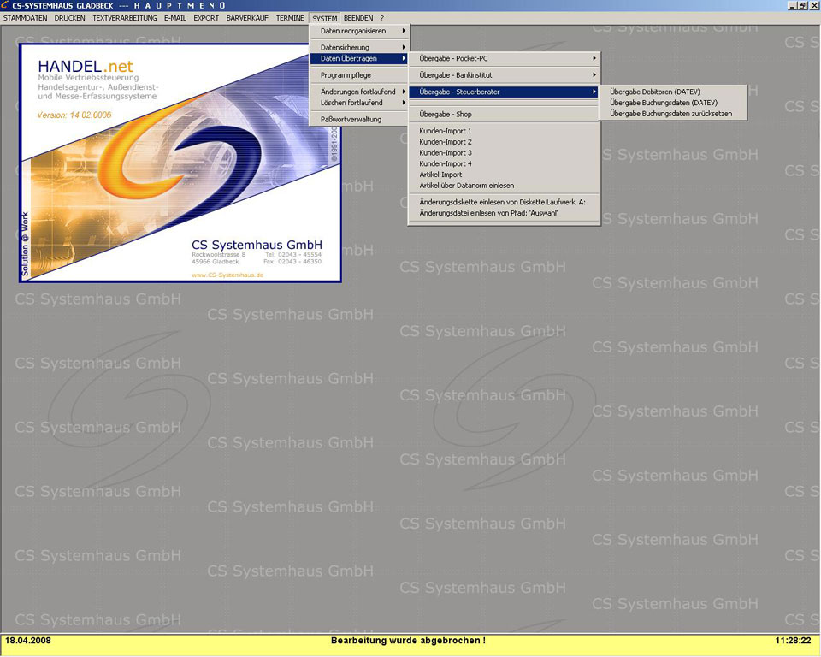Choose Übergabe Buchungsdaten (DATEV)
Screen dimensions: 821x657
pos(663,103)
